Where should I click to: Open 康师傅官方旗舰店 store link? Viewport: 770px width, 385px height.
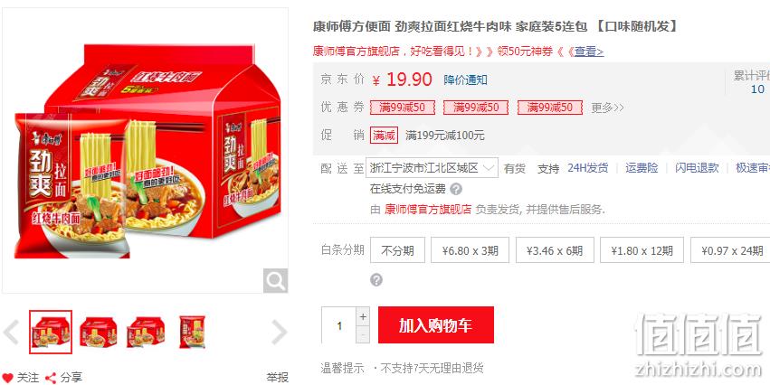(x=428, y=210)
